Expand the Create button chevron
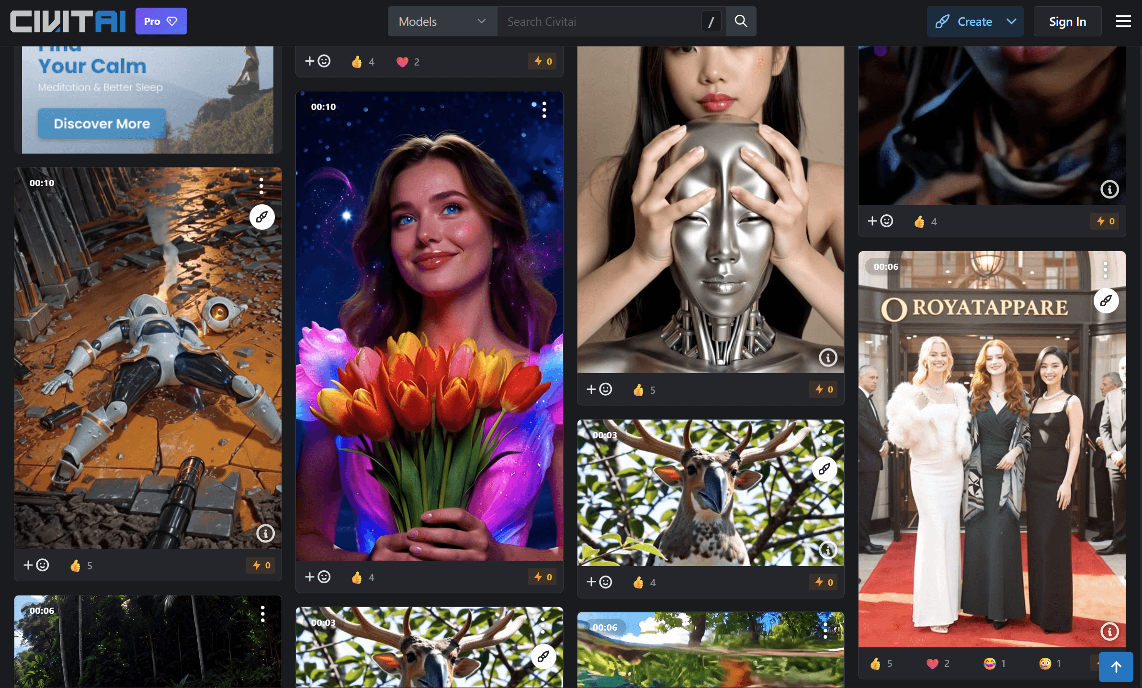Viewport: 1142px width, 688px height. coord(1011,22)
